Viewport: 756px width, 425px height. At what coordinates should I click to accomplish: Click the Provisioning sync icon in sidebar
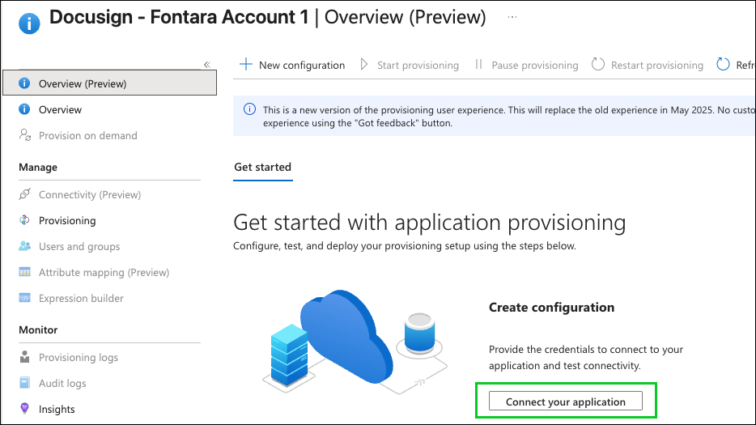click(x=24, y=220)
